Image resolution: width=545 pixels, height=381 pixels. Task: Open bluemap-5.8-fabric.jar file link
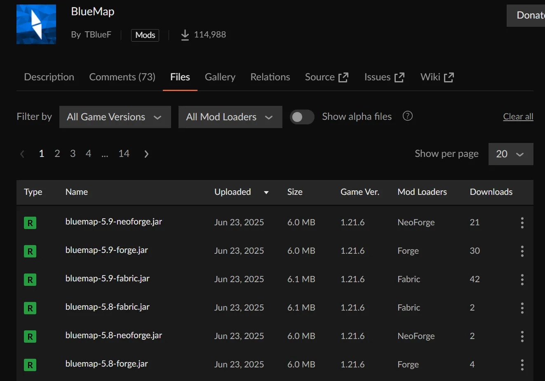pos(108,307)
